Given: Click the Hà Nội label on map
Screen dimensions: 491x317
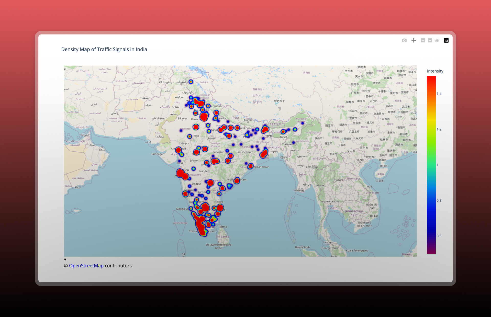Looking at the screenshot, I should coord(360,160).
